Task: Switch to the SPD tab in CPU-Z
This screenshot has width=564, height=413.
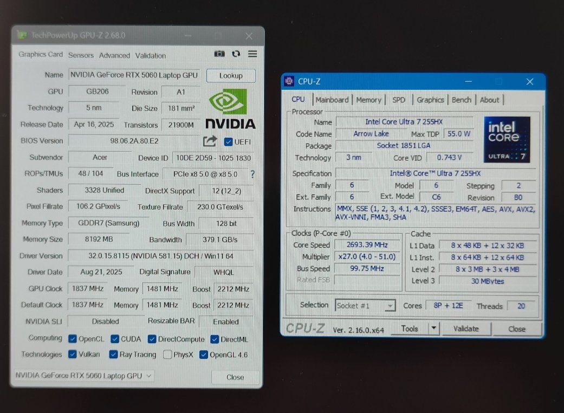Action: [399, 100]
